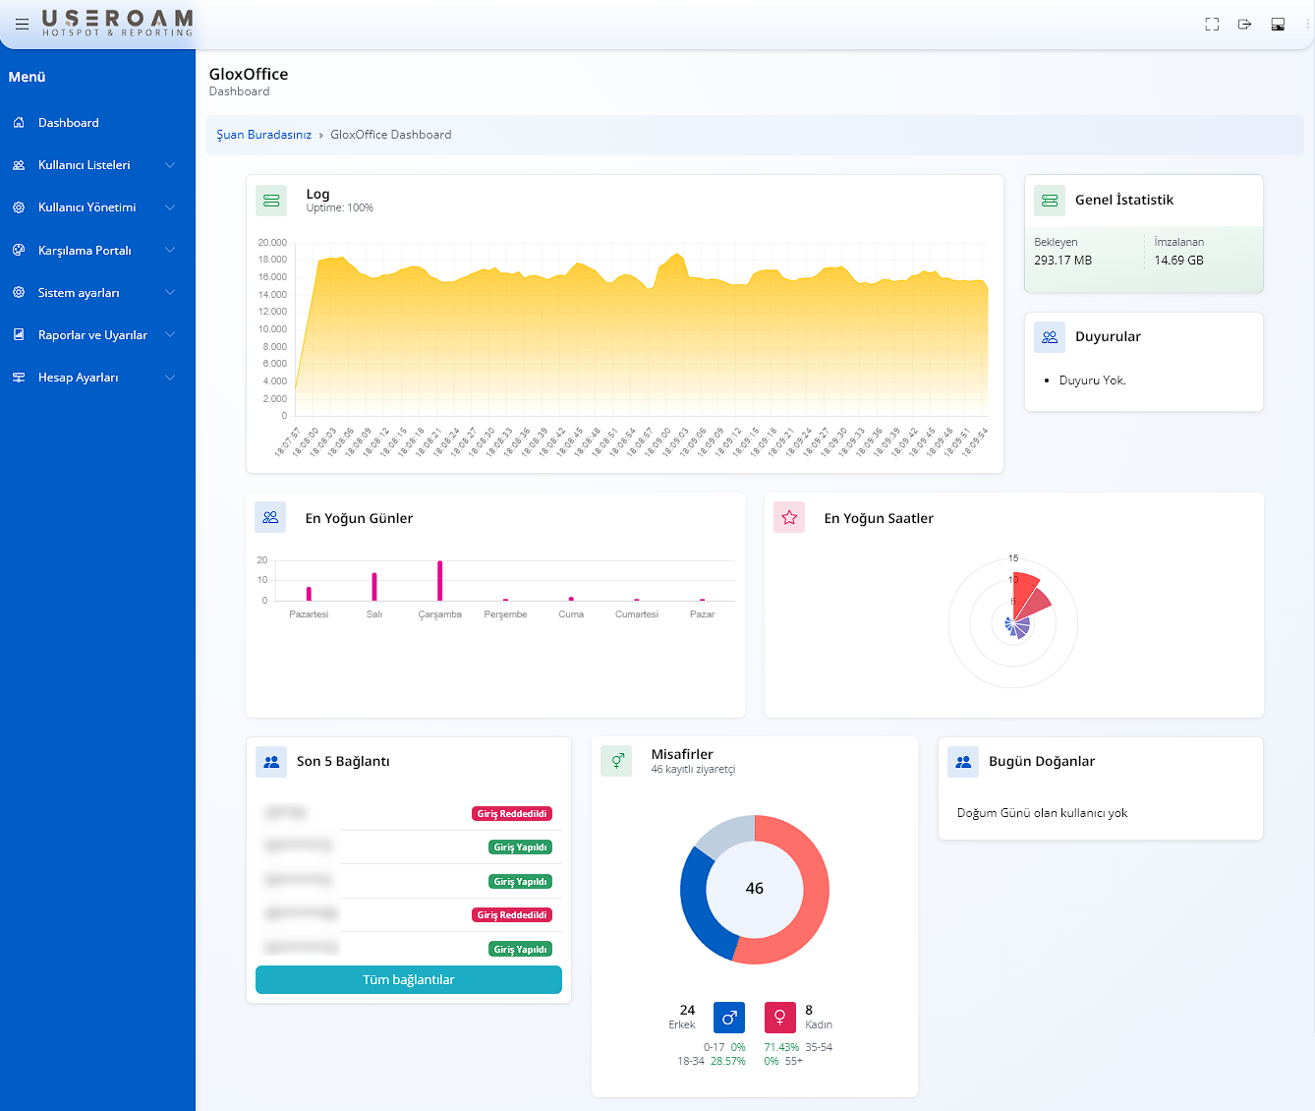This screenshot has width=1315, height=1111.
Task: Click the logout icon in header
Action: [1244, 25]
